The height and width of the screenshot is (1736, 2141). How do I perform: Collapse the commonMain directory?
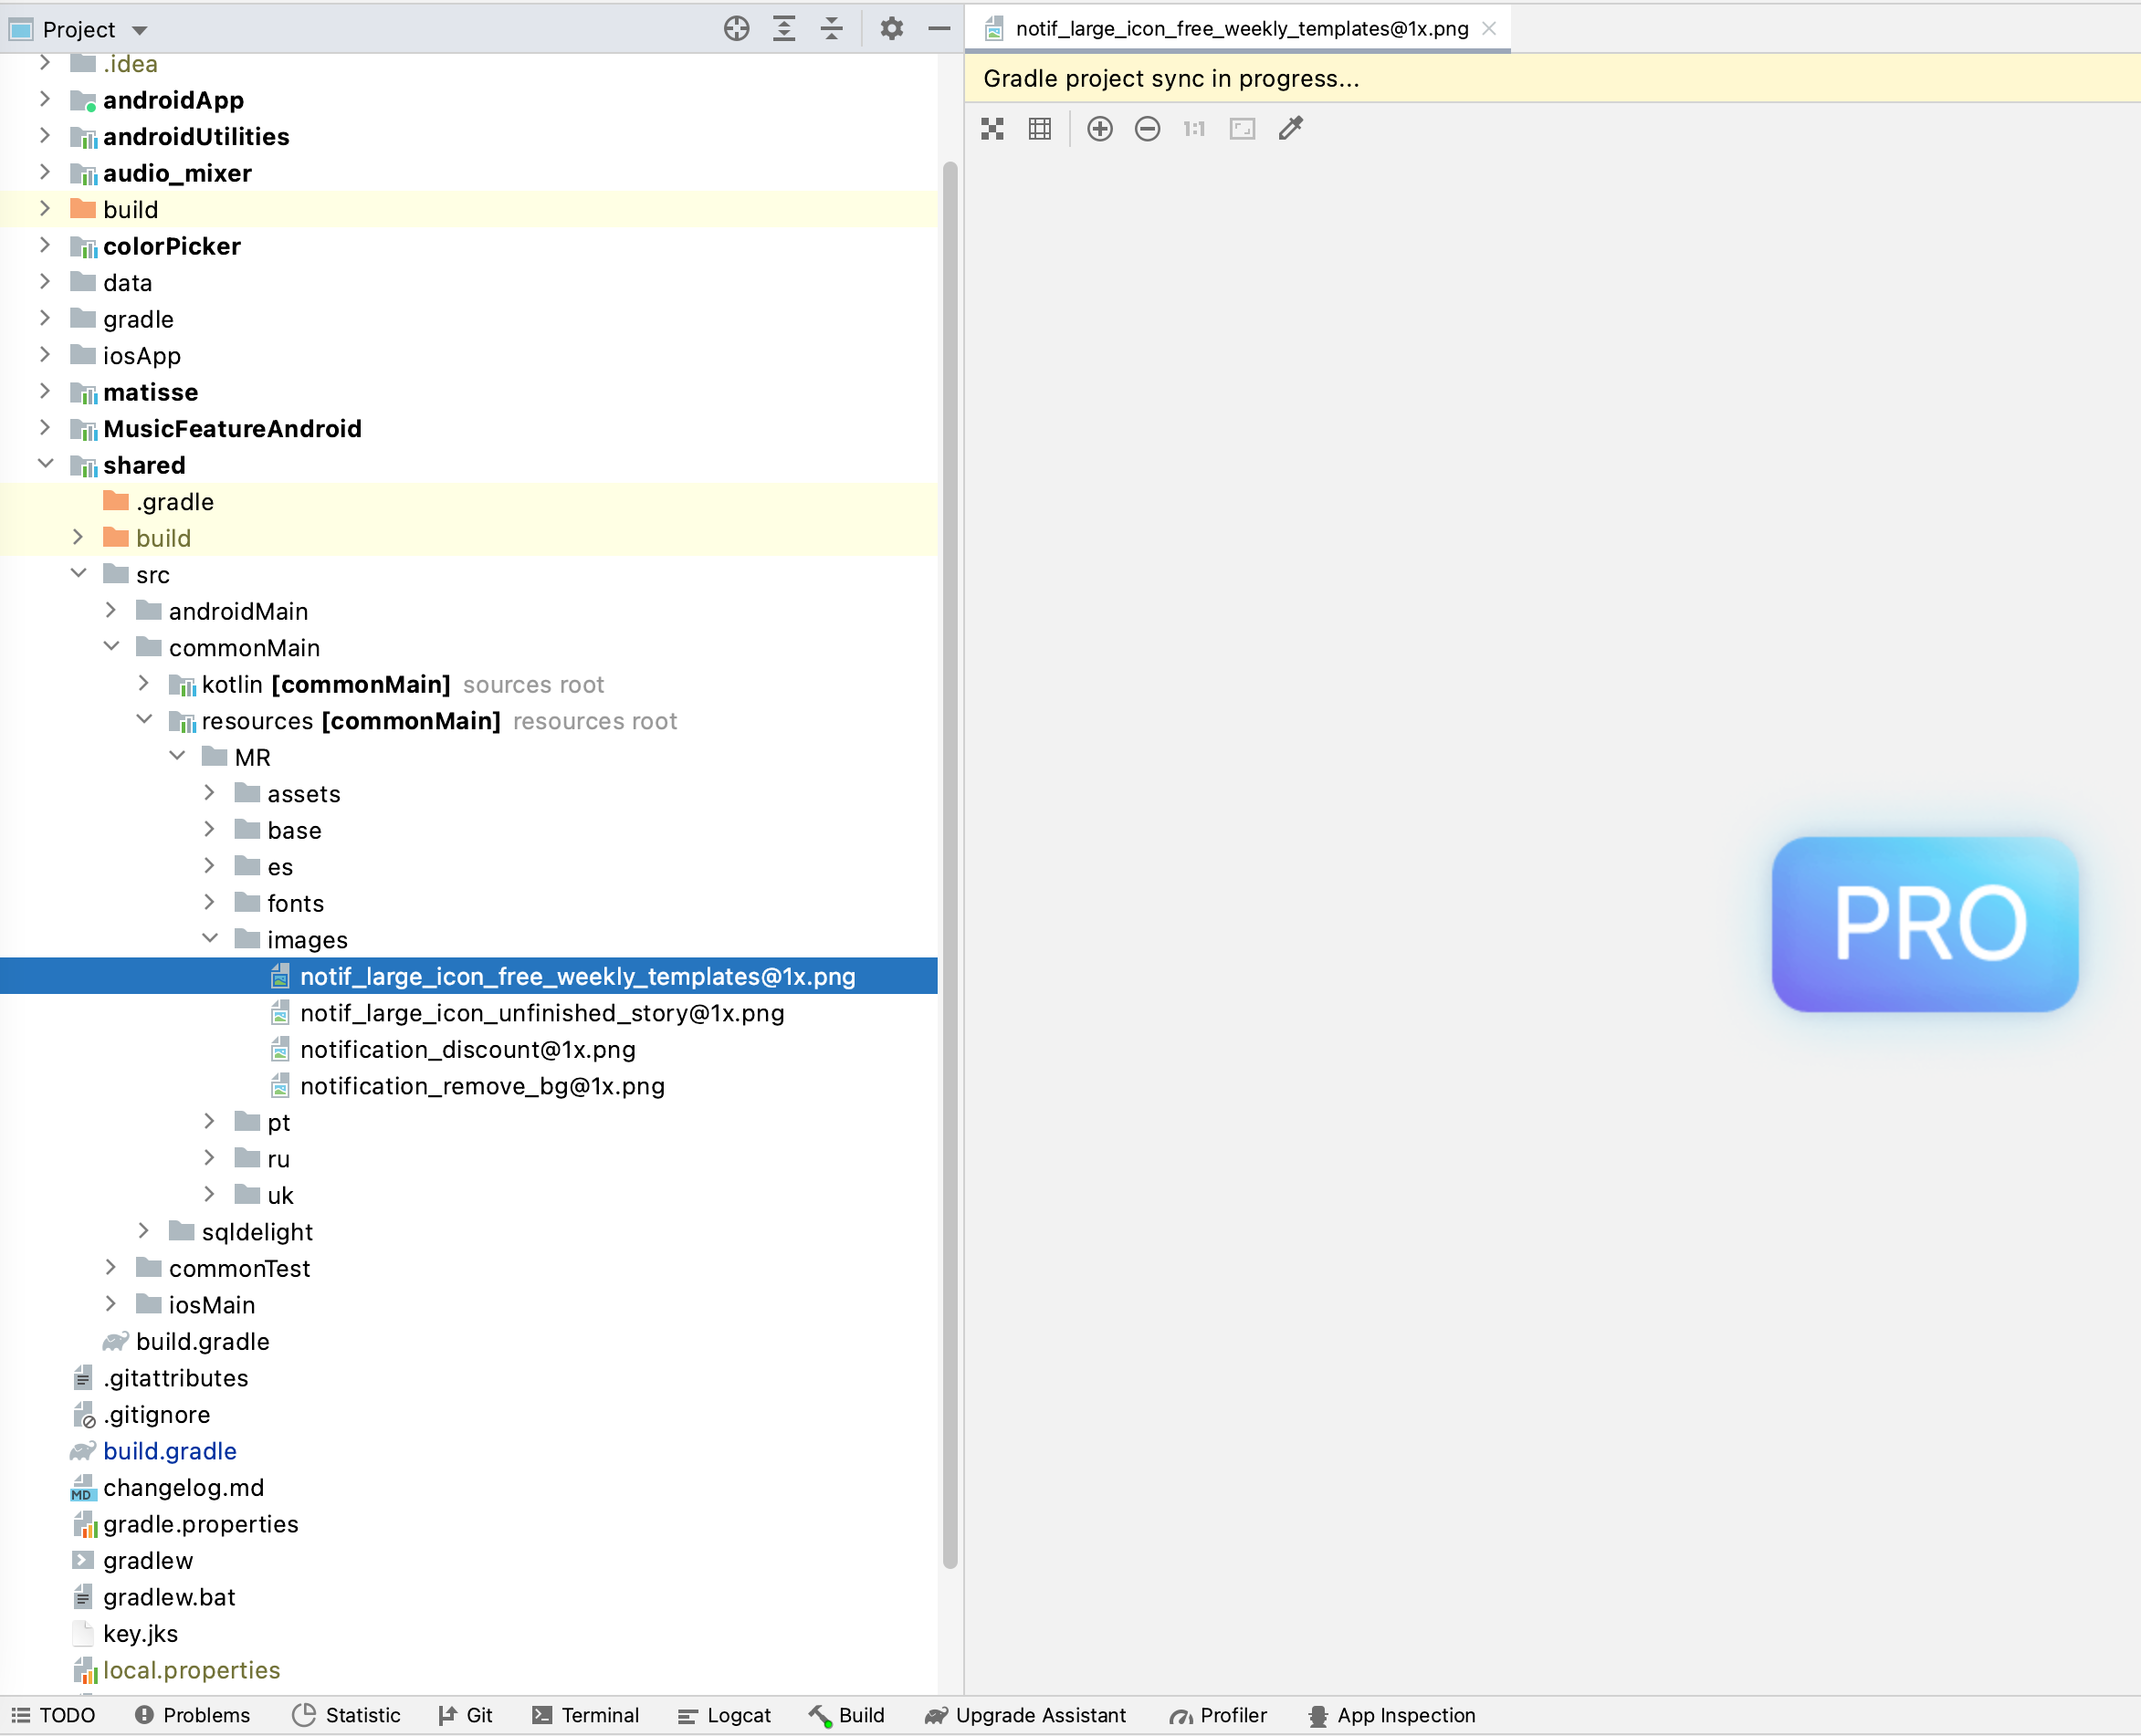pyautogui.click(x=111, y=646)
